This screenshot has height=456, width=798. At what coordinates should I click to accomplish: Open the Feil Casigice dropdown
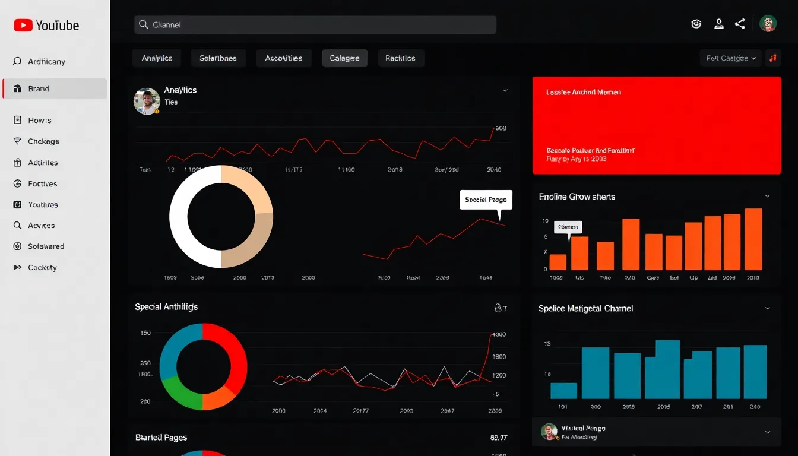pos(730,58)
